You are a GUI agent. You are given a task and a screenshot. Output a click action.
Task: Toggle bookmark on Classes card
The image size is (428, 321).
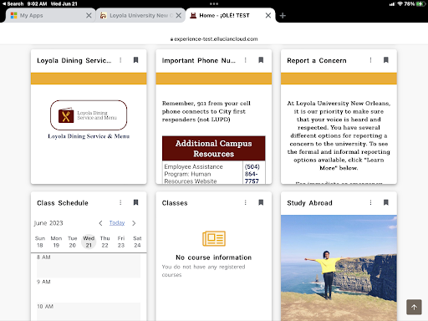pyautogui.click(x=261, y=202)
